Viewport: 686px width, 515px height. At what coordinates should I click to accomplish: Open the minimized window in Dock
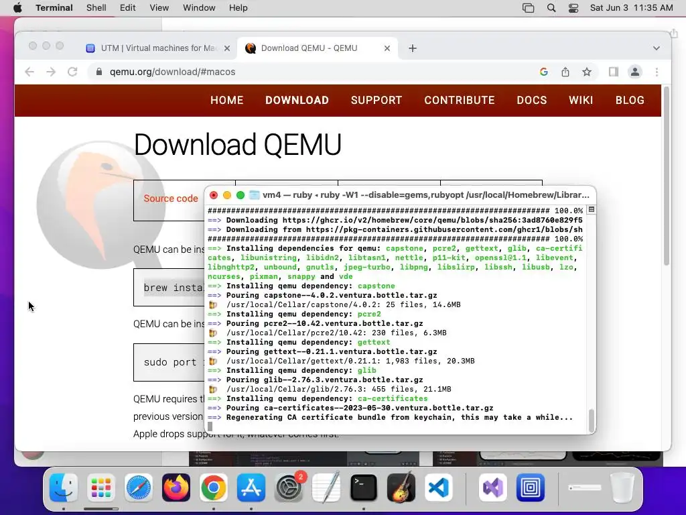tap(584, 488)
